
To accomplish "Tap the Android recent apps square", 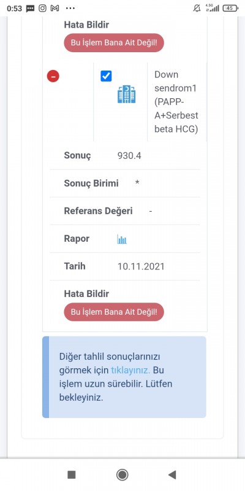I will [x=72, y=474].
